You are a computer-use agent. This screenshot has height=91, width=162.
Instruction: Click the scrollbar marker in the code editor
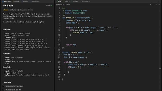pos(160,68)
